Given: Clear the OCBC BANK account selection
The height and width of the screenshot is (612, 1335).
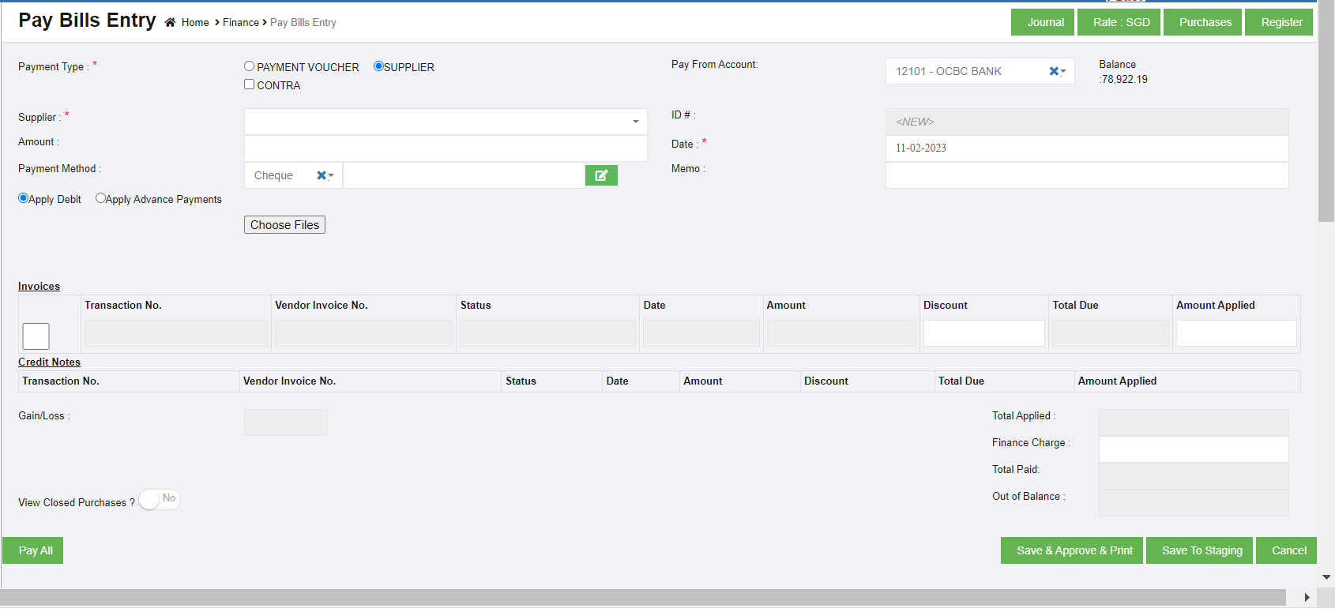Looking at the screenshot, I should click(1053, 71).
